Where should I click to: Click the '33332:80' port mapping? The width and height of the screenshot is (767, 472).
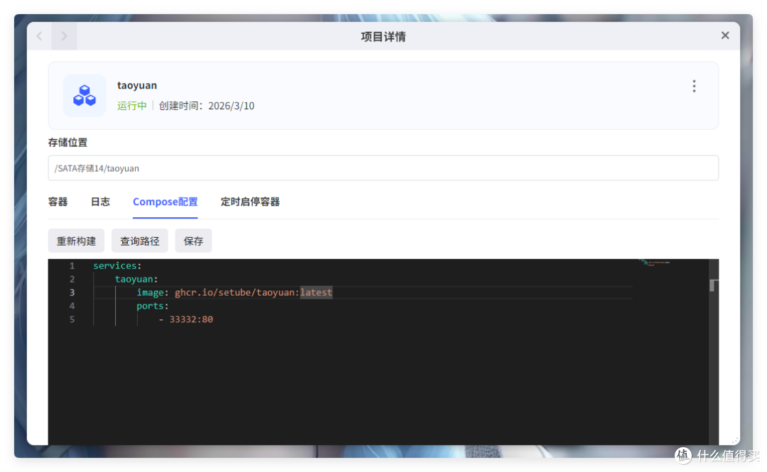191,319
